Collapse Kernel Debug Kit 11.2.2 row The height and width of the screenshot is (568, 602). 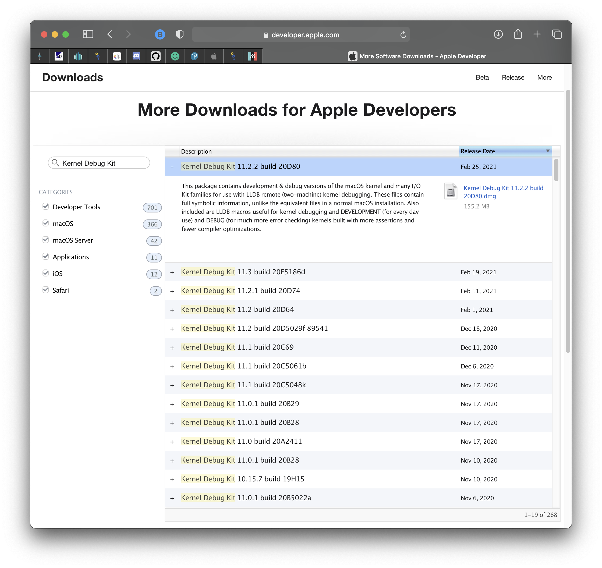click(172, 167)
